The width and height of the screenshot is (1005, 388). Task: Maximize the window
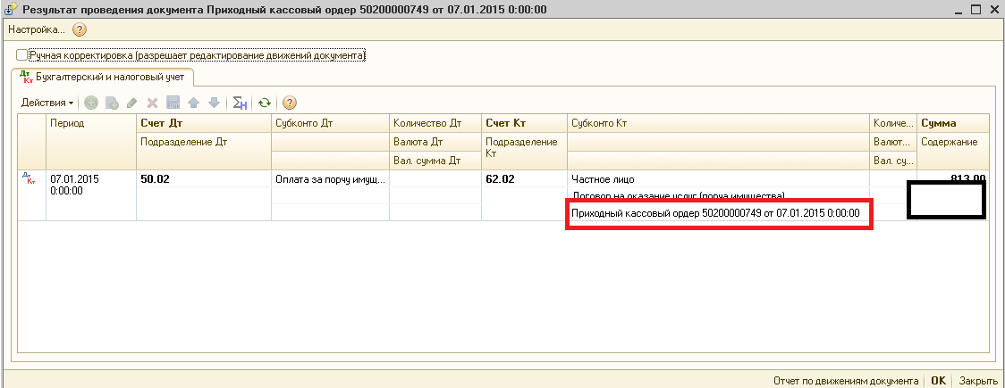(975, 10)
